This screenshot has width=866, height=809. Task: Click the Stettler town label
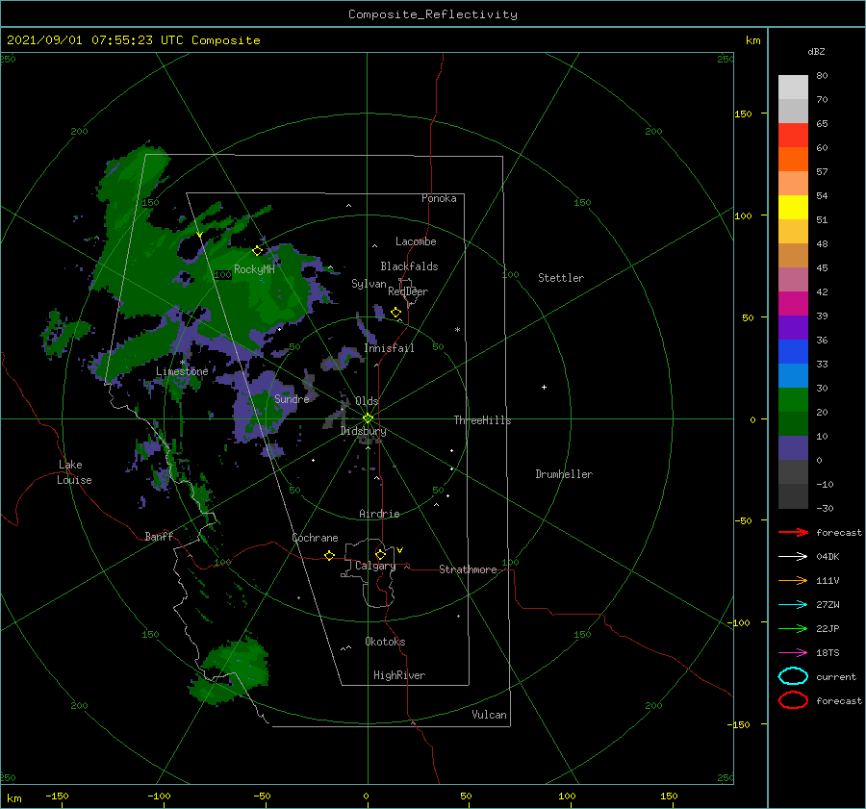point(561,278)
